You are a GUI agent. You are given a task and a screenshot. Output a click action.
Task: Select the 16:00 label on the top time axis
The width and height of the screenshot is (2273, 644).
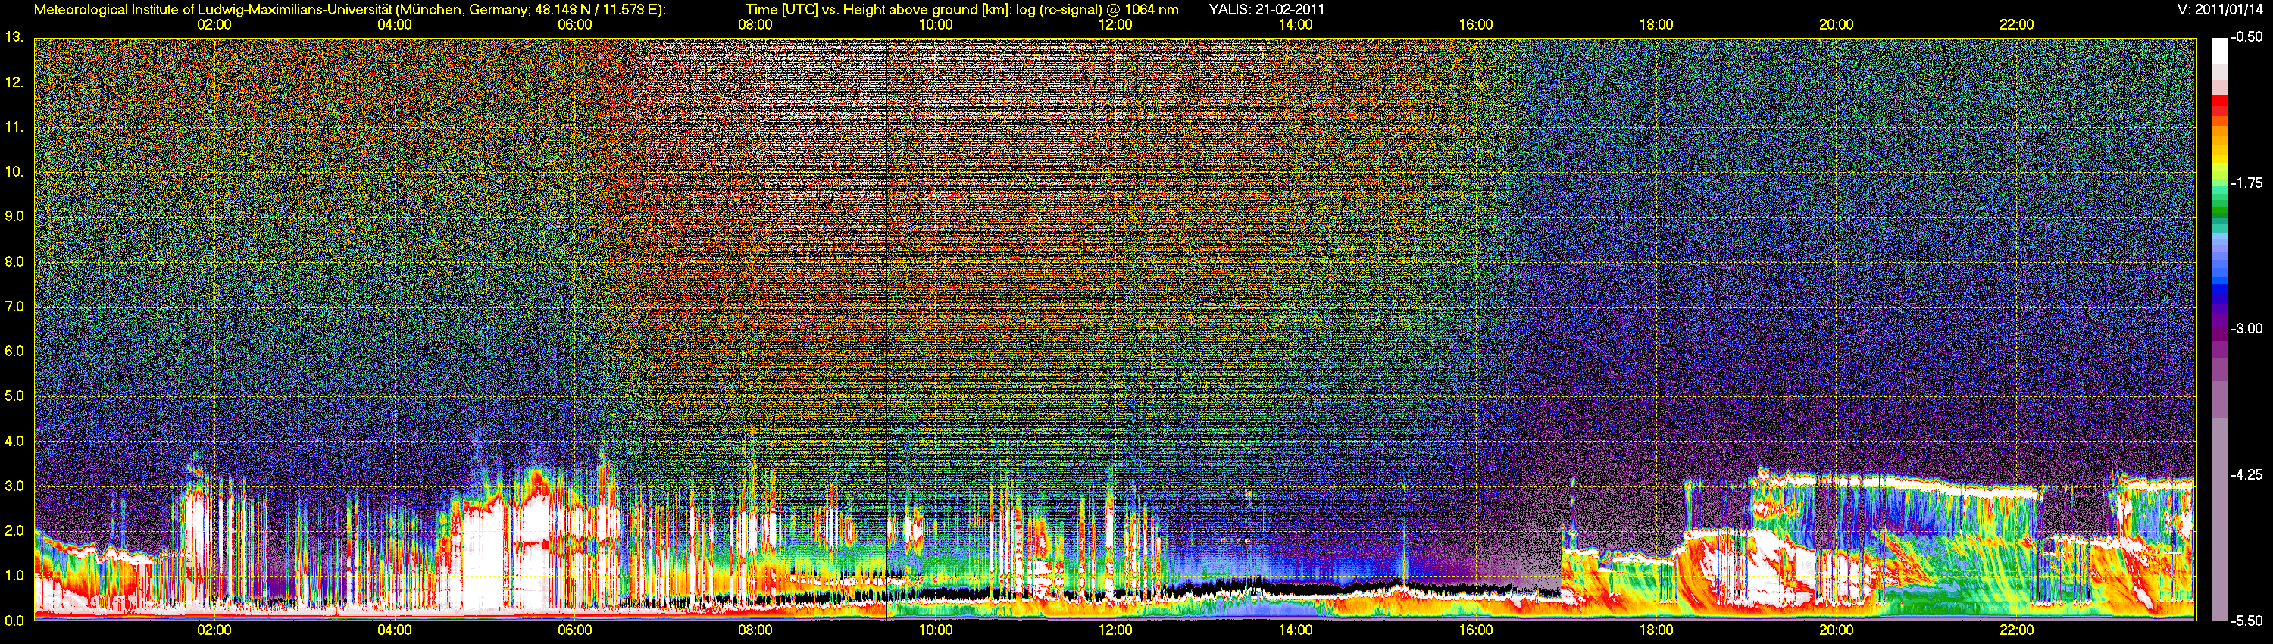pos(1476,25)
